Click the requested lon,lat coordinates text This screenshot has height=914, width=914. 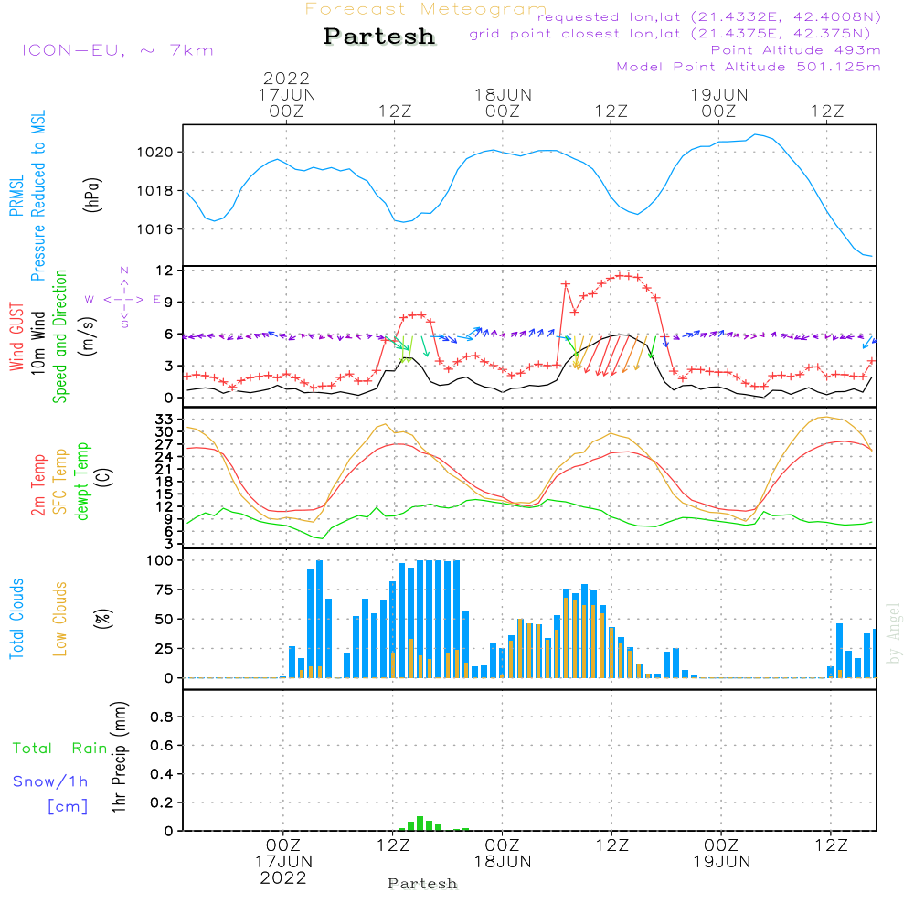click(709, 17)
